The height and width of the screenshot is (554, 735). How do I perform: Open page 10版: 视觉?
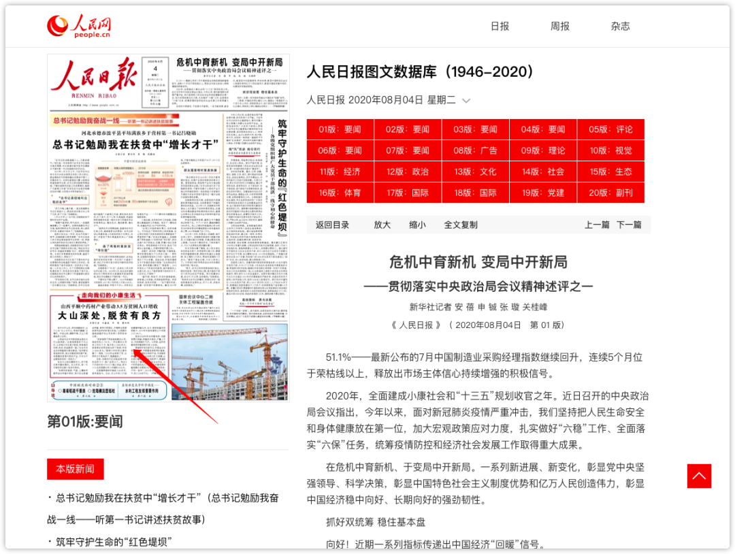click(x=610, y=150)
